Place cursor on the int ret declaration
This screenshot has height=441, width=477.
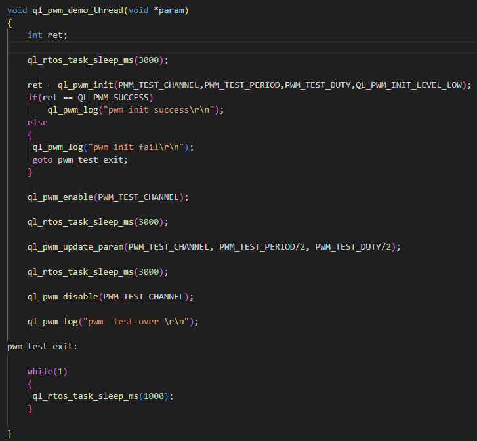[x=47, y=35]
